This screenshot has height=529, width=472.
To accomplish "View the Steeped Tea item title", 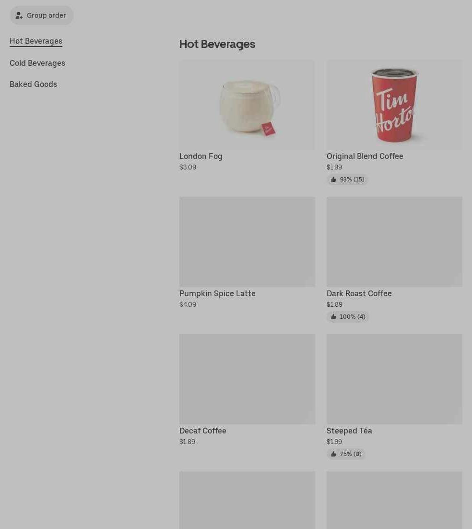I will point(349,431).
